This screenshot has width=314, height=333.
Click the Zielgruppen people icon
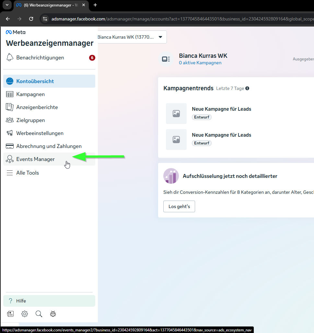(x=10, y=120)
